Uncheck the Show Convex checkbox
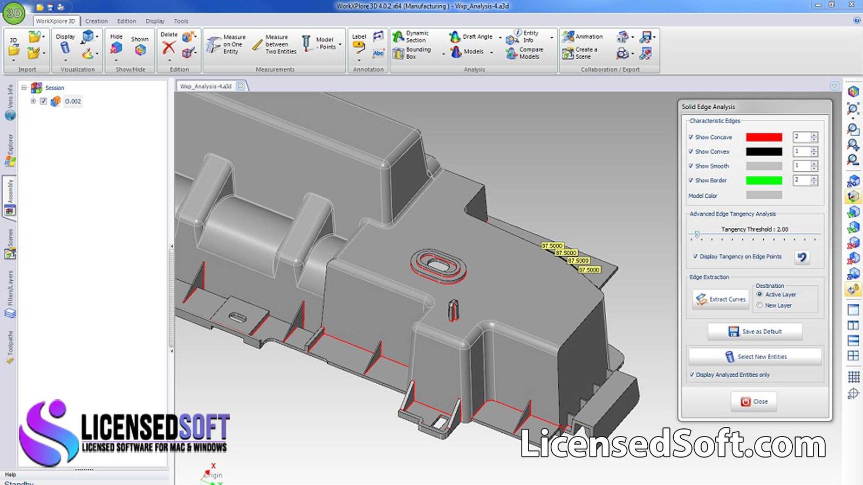 [691, 152]
